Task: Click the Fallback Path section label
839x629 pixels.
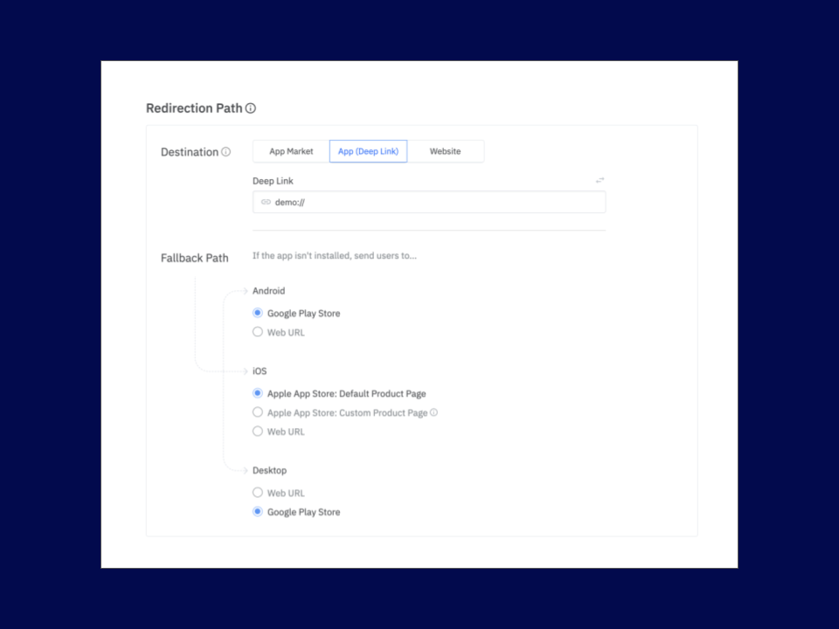Action: (195, 258)
